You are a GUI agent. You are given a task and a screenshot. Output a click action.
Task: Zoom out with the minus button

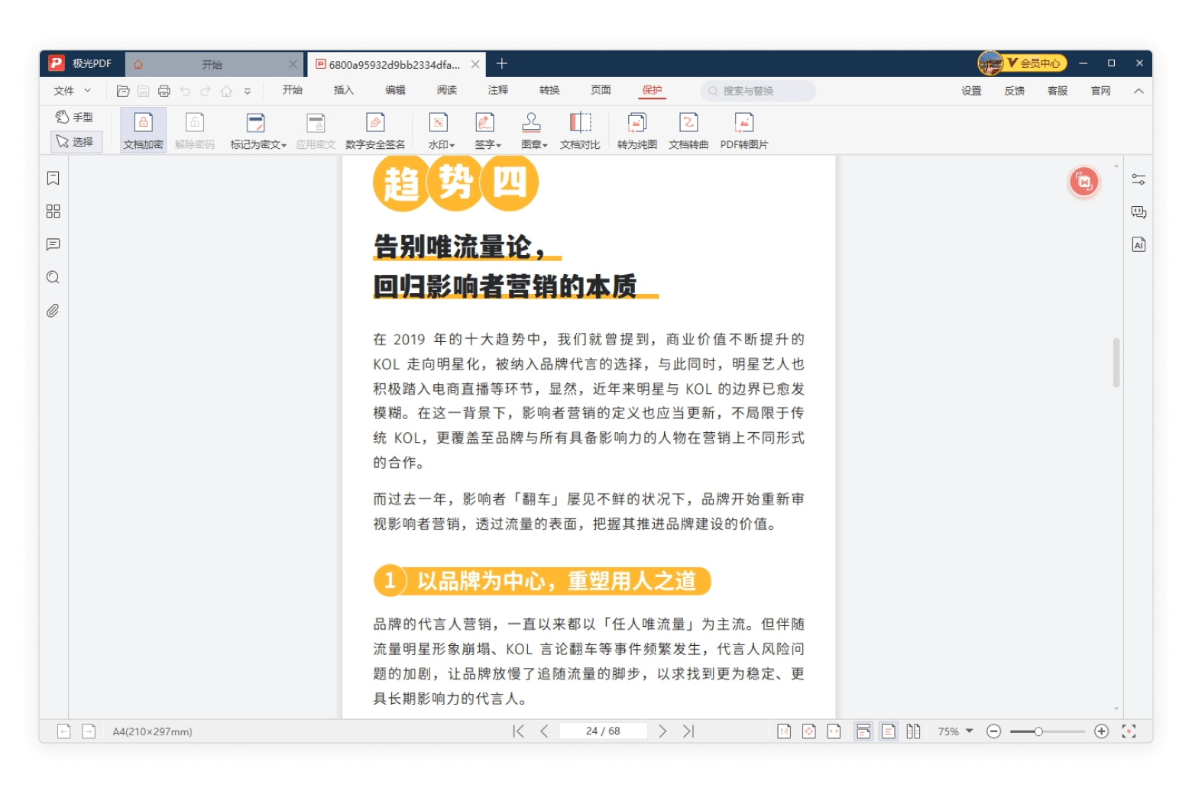pos(993,731)
